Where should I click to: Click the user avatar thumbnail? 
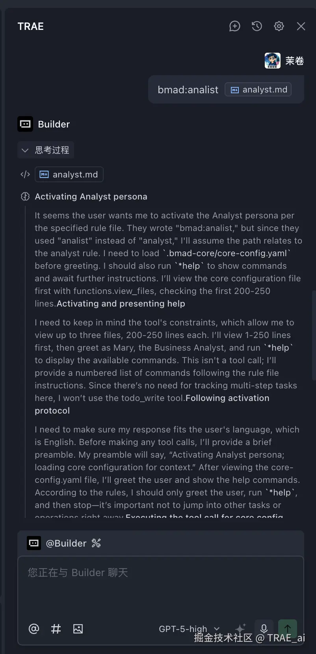click(272, 61)
